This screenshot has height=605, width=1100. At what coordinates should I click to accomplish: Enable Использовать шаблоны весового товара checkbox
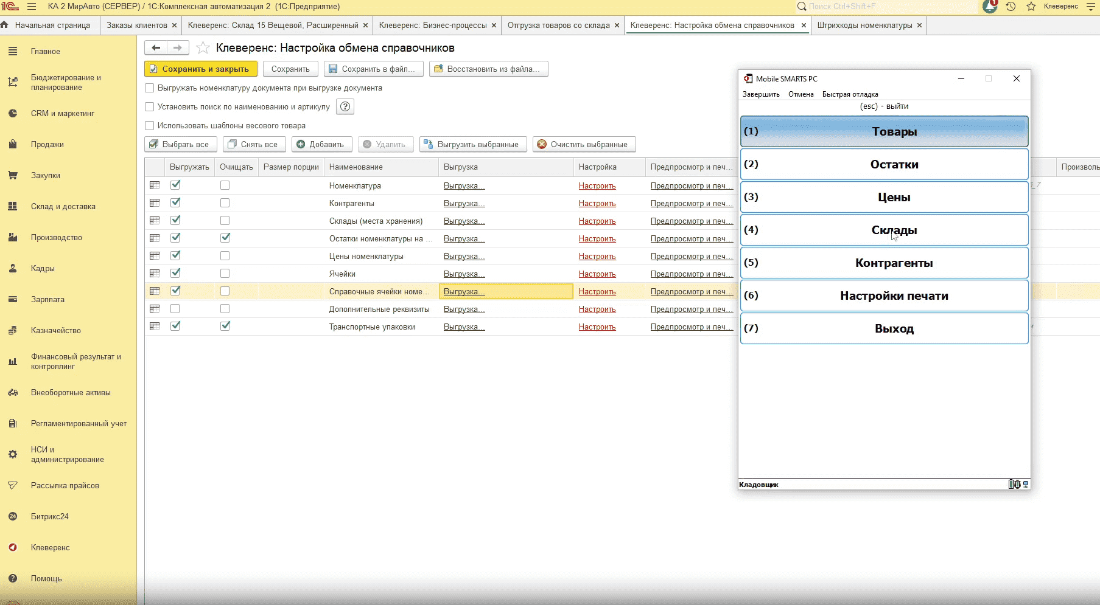click(x=150, y=126)
